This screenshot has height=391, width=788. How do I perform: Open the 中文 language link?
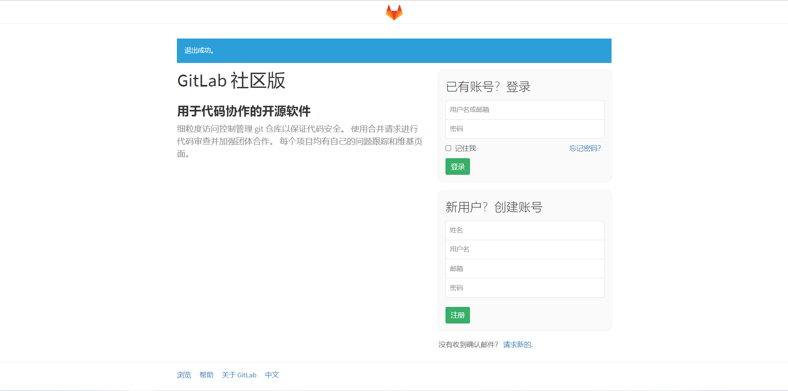272,375
